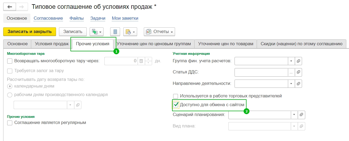Click open icon beside Статья ДДС field

click(299, 72)
